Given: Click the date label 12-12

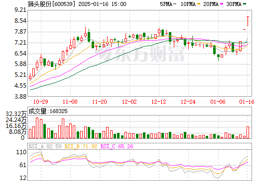Looking at the screenshot, I should pos(159,102).
